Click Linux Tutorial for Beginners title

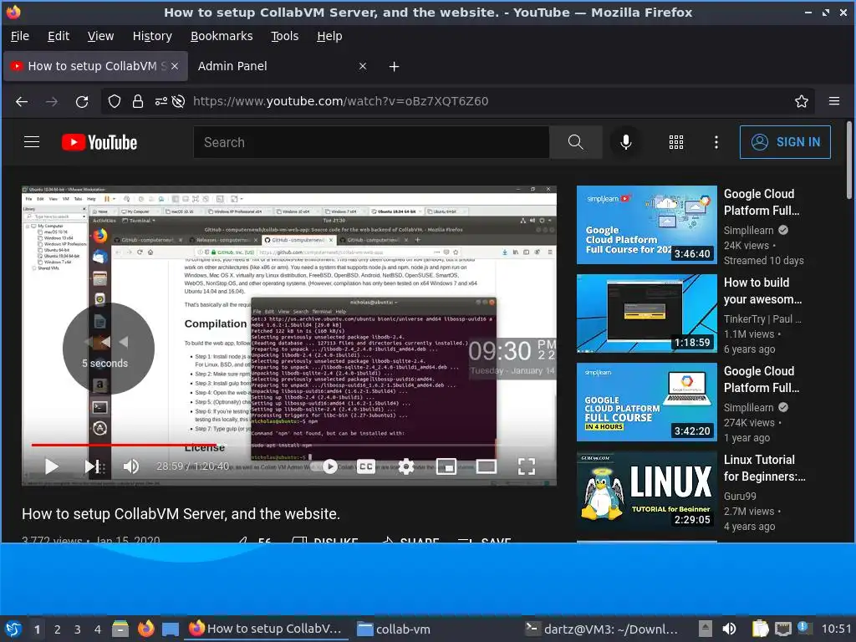[764, 468]
